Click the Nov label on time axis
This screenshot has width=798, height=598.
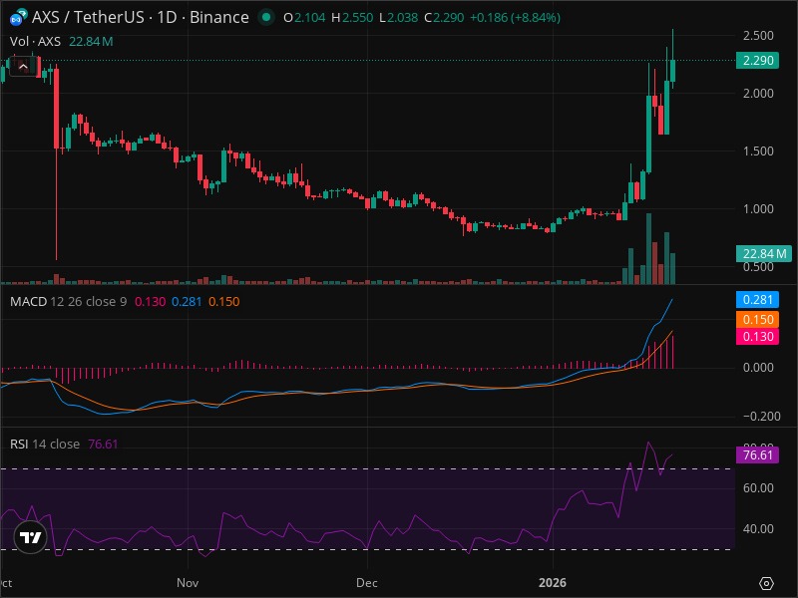click(x=188, y=583)
